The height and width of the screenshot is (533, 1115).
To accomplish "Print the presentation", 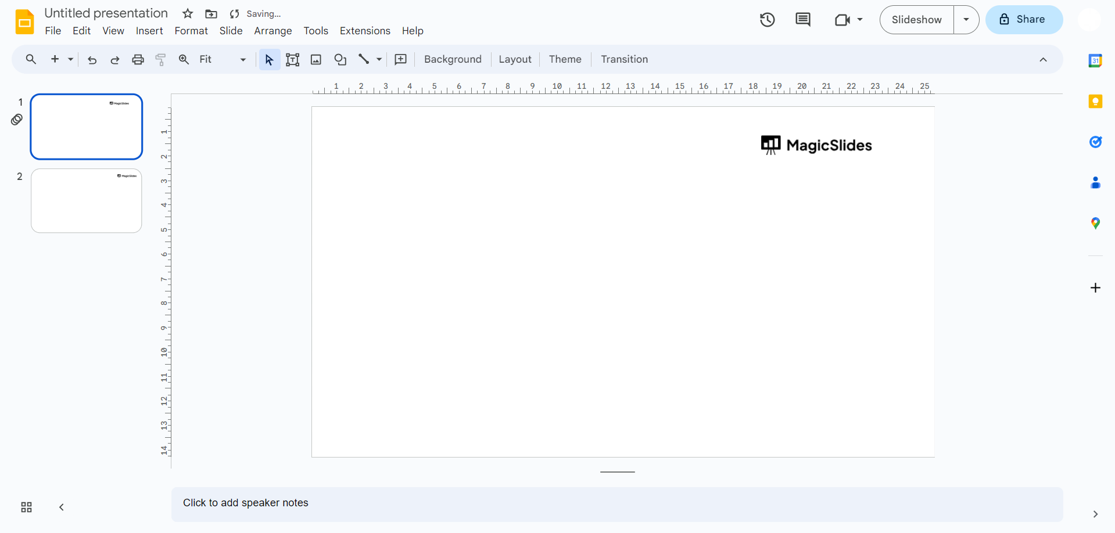I will point(138,59).
